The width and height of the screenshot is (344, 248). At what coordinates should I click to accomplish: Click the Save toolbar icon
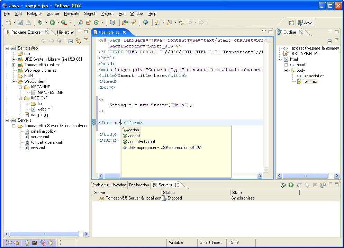(20, 23)
